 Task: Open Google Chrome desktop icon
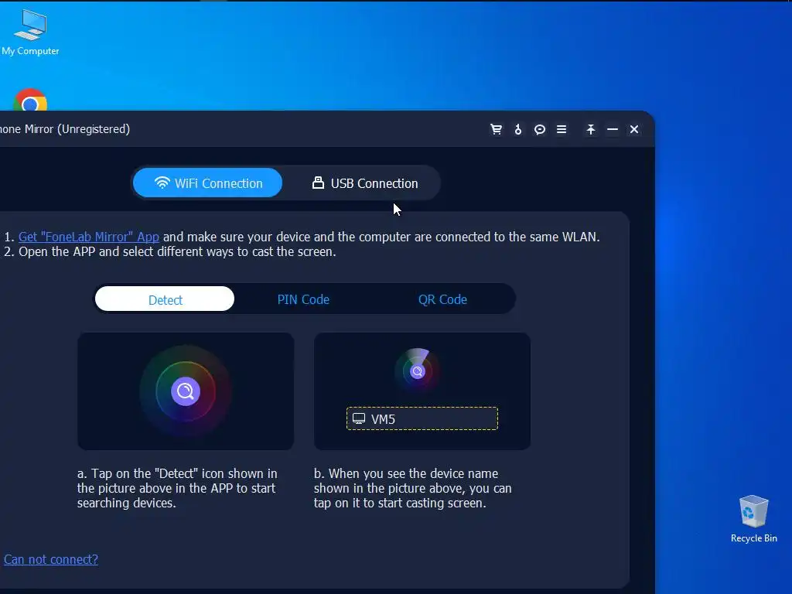[30, 100]
